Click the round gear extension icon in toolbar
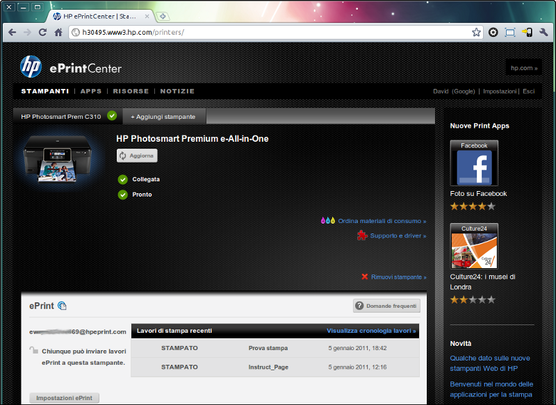556x405 pixels. [493, 33]
